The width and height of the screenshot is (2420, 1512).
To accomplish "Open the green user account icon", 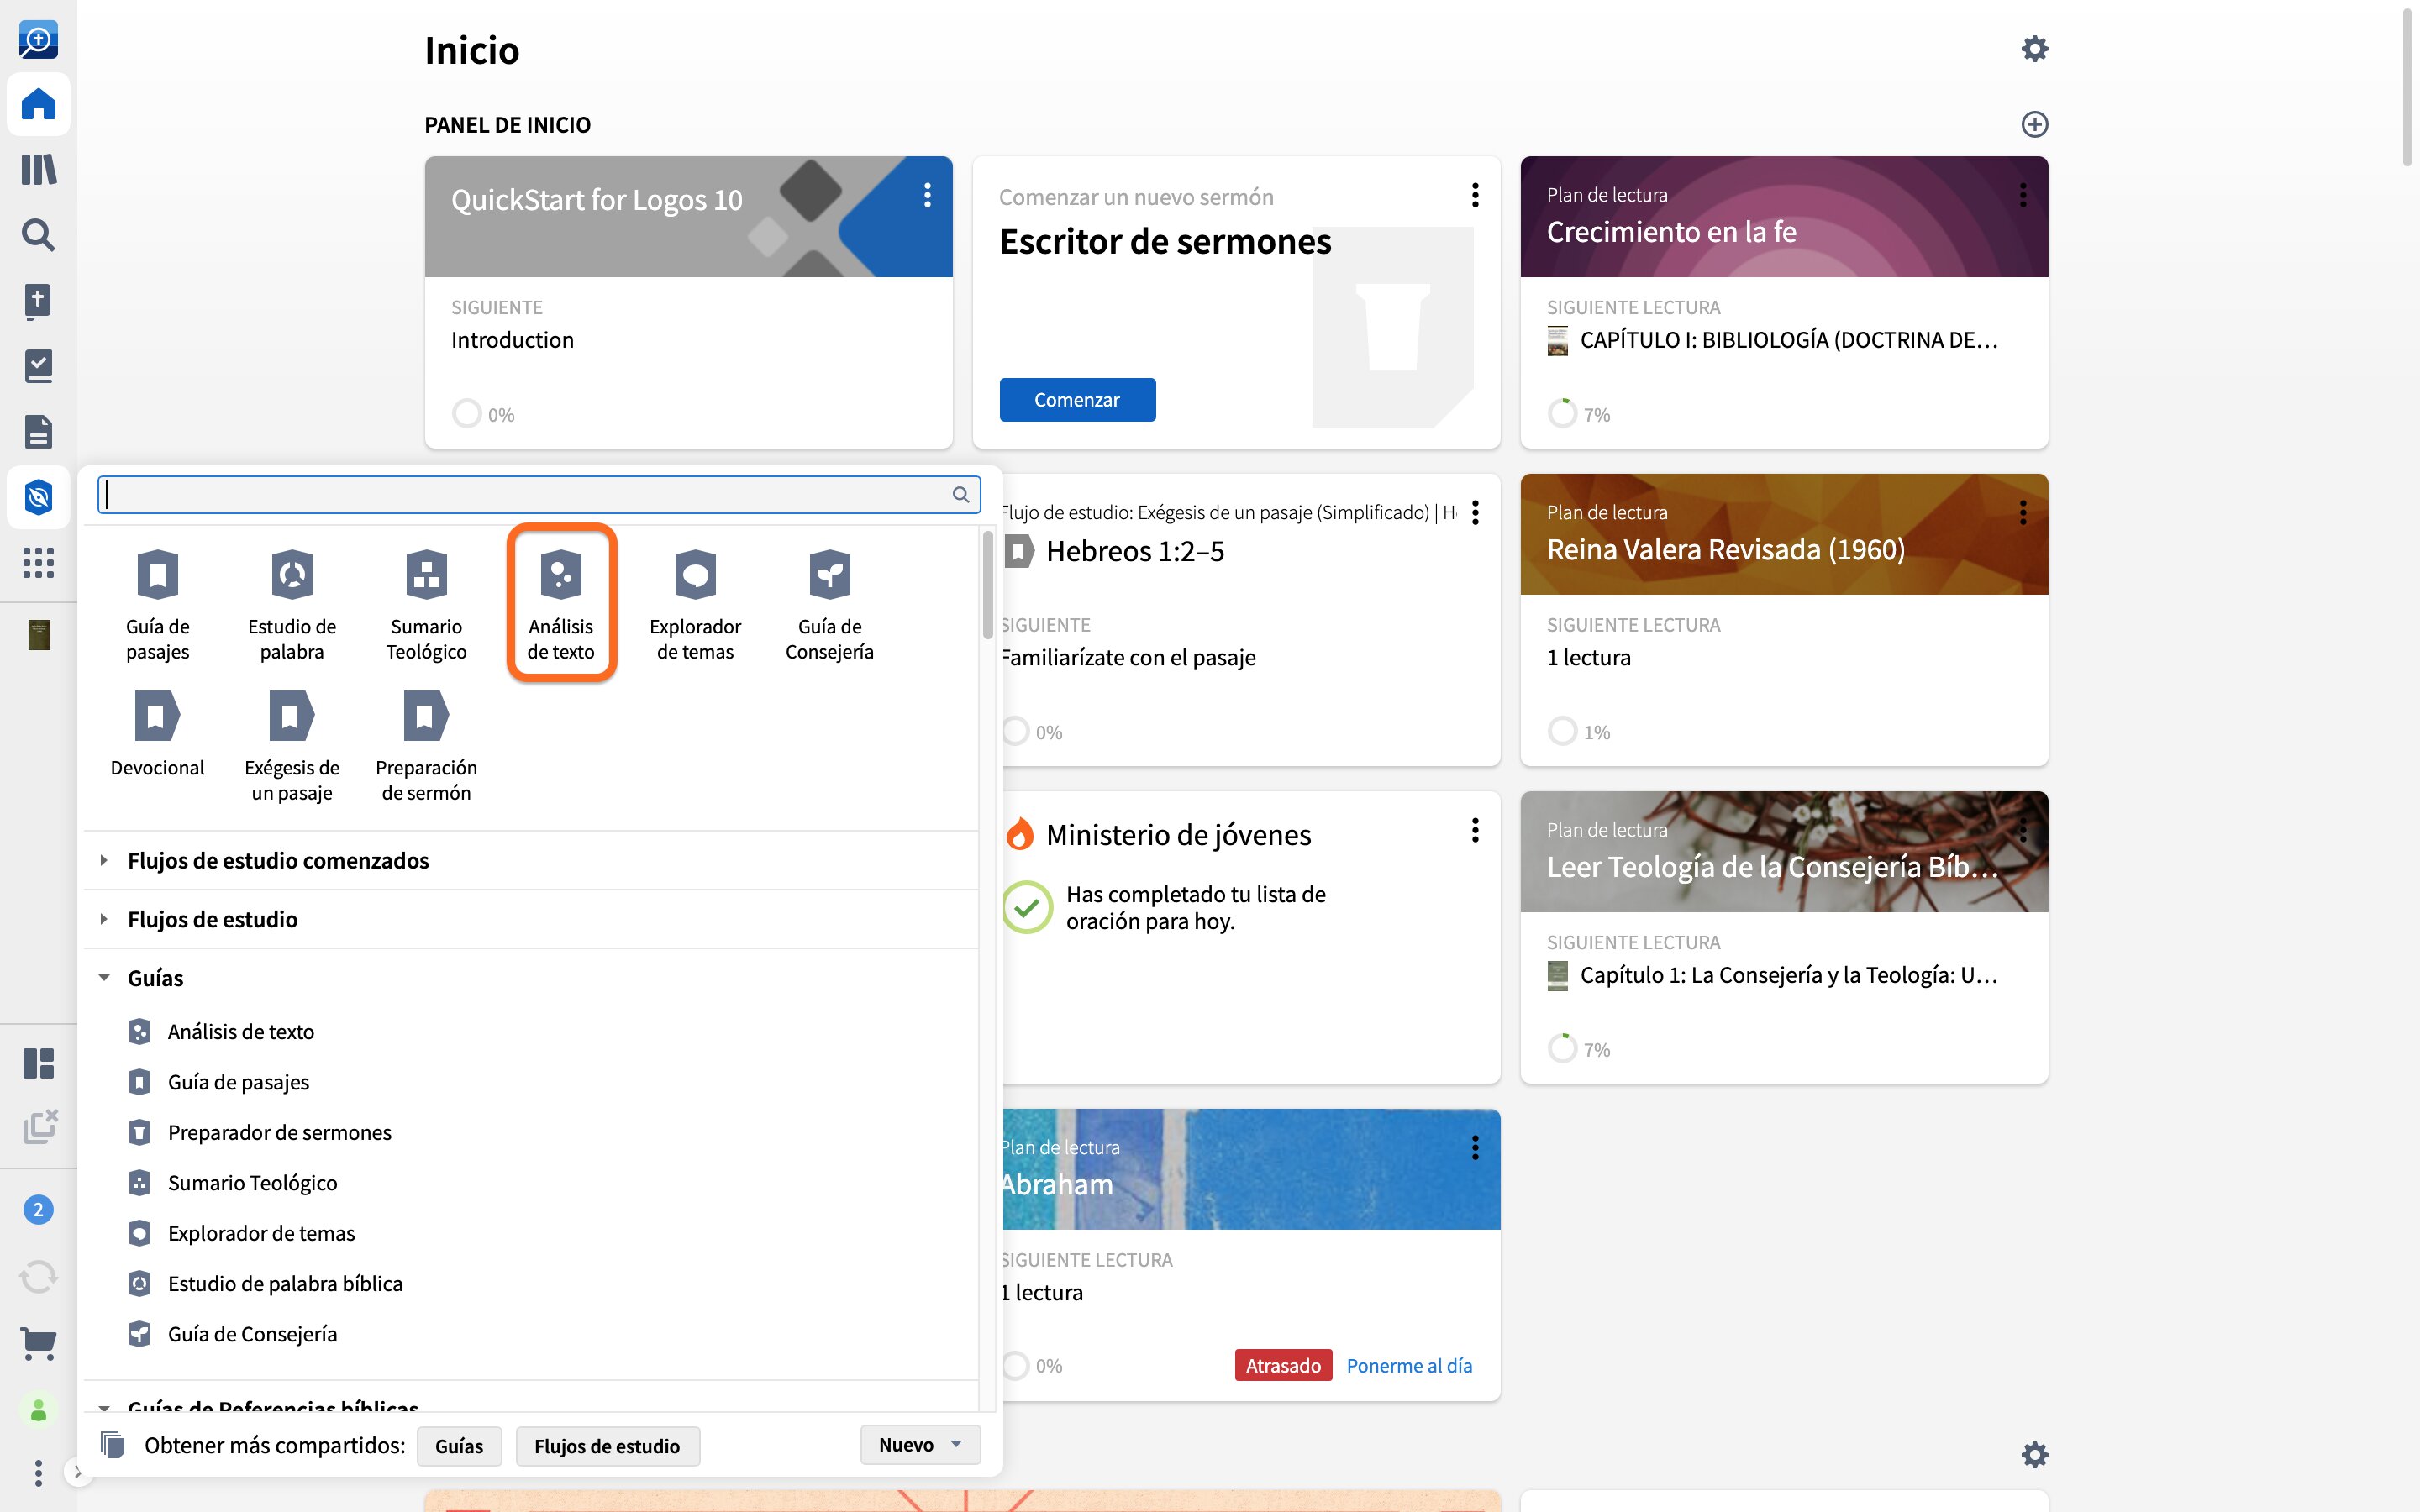I will point(38,1410).
